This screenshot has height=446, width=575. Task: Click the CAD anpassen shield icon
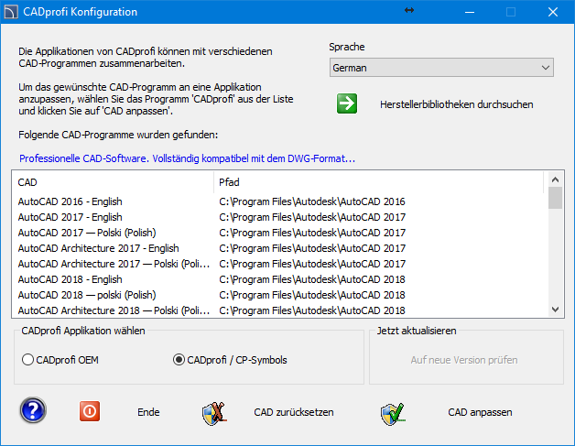click(393, 413)
